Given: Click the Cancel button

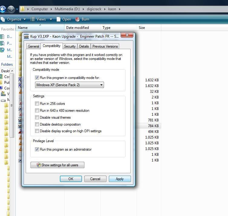Looking at the screenshot, I should point(95,179).
